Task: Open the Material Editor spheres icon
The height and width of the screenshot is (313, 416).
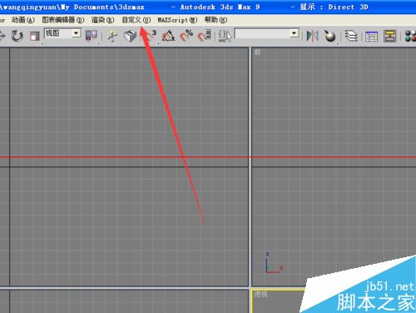Action: coord(410,36)
